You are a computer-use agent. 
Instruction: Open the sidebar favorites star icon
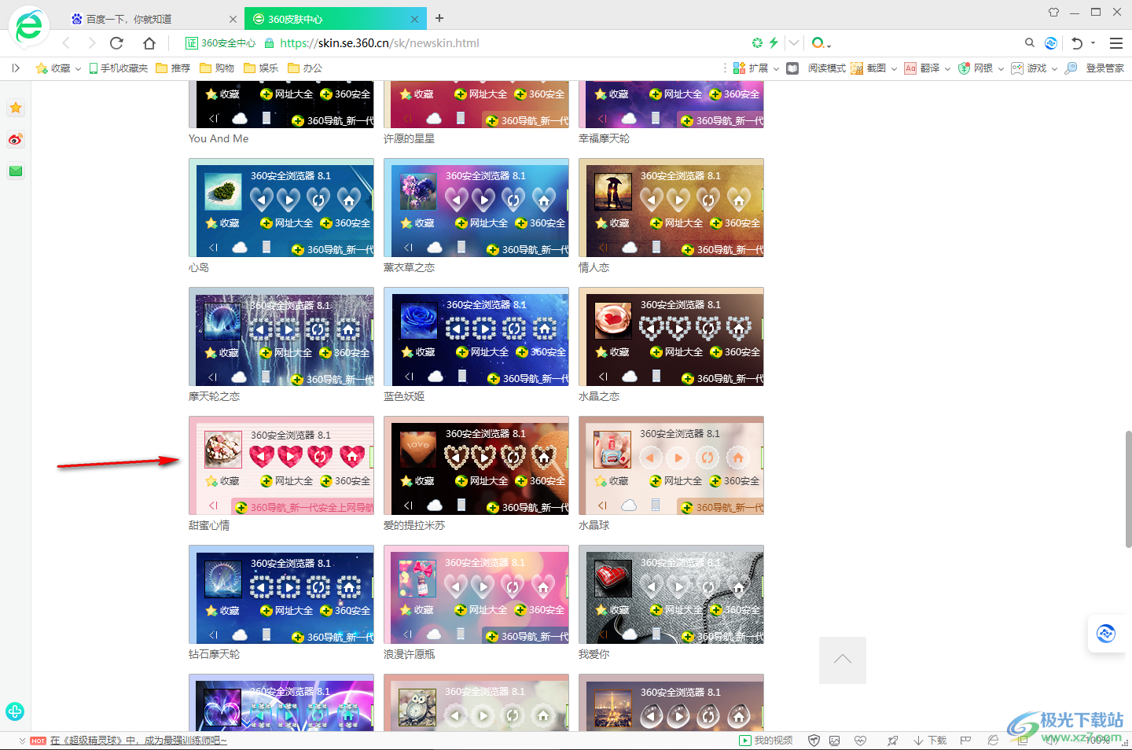point(16,108)
